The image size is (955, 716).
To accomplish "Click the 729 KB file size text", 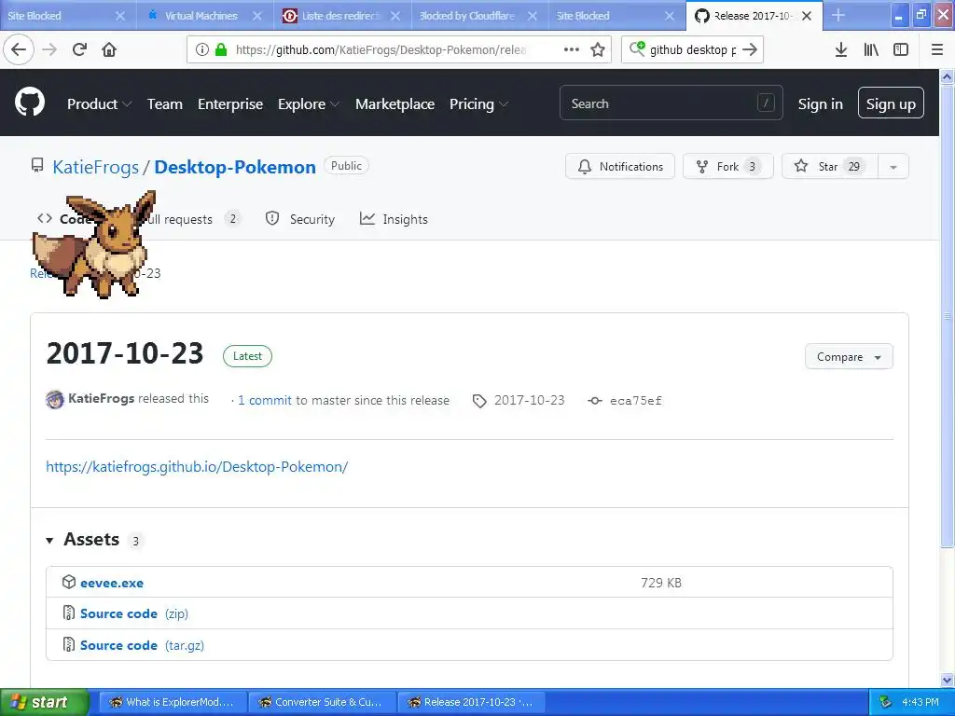I will tap(661, 583).
